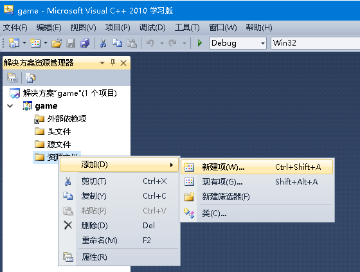Click the Properties icon in Solution Explorer toolbar

[12, 78]
